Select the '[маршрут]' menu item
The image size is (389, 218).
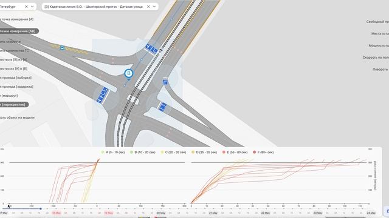[x=9, y=96]
